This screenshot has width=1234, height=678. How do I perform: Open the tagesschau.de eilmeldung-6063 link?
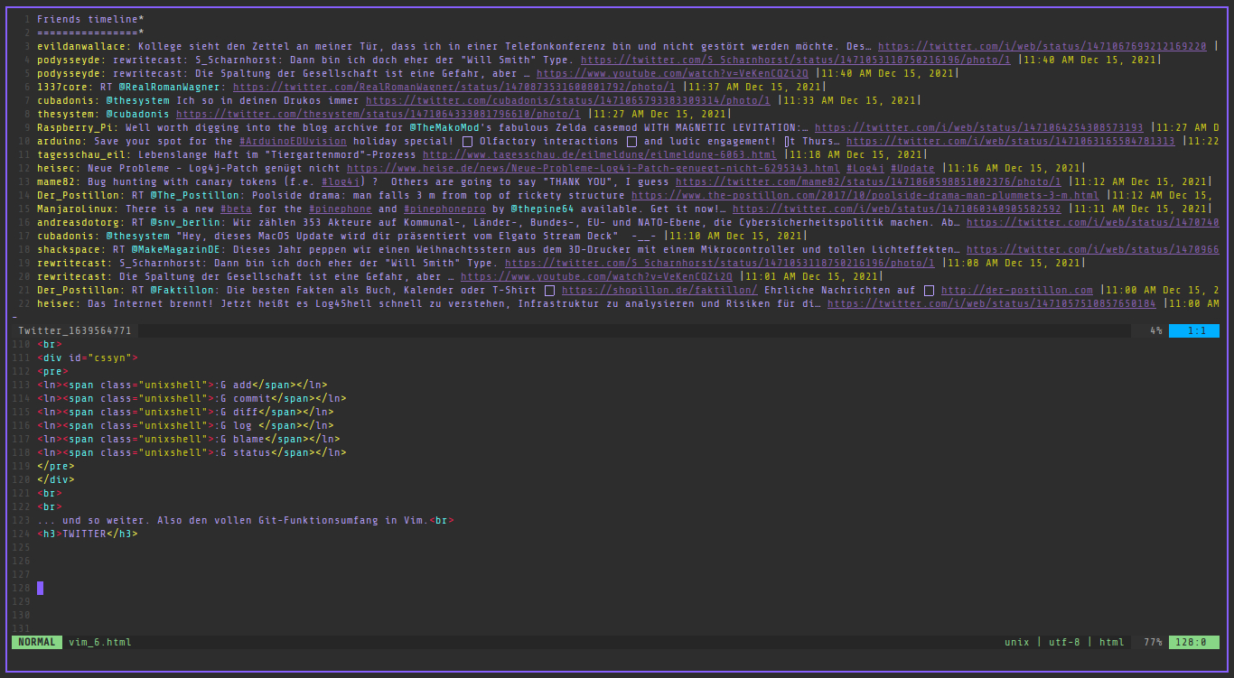pyautogui.click(x=599, y=154)
